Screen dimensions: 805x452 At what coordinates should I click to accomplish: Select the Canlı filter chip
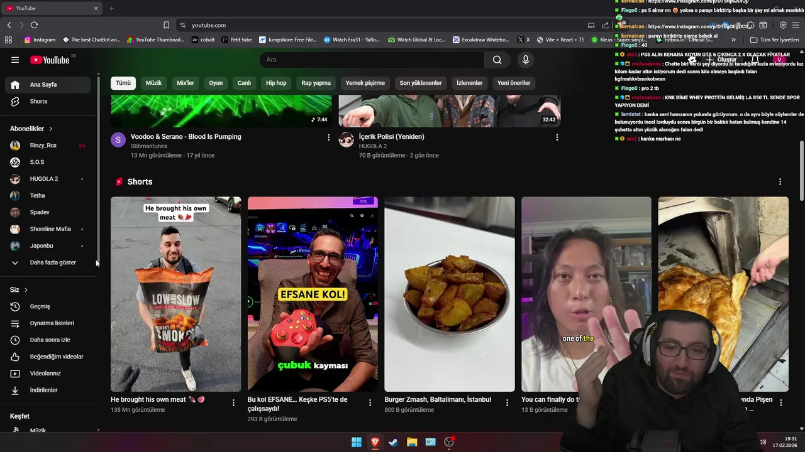[244, 83]
